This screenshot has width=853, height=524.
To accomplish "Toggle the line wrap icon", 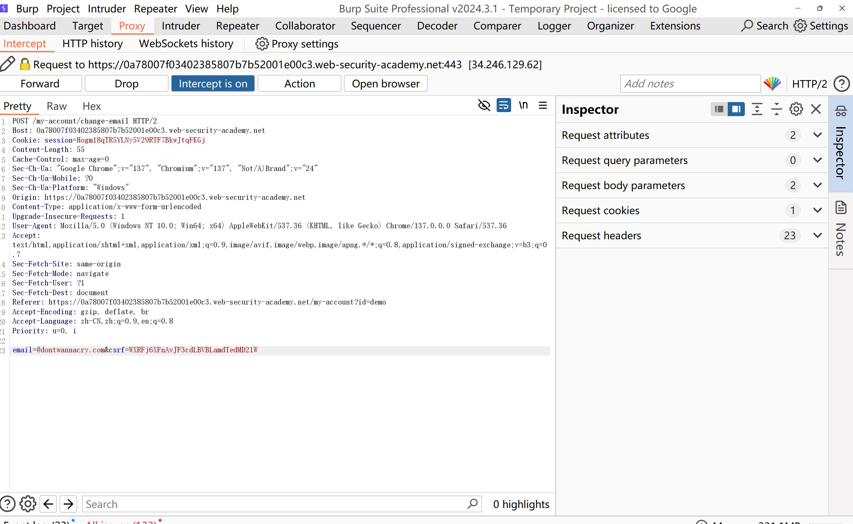I will (x=503, y=105).
